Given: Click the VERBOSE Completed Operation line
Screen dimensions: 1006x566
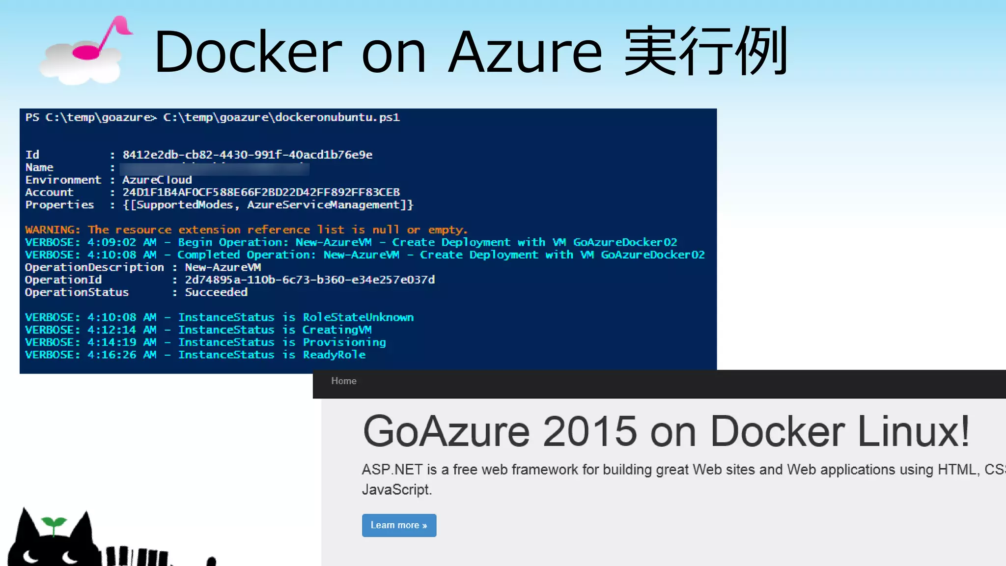Looking at the screenshot, I should click(365, 255).
